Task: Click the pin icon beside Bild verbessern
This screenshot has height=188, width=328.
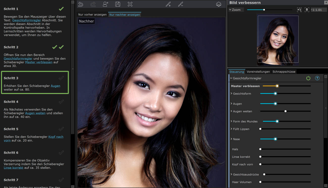Action: (x=325, y=2)
